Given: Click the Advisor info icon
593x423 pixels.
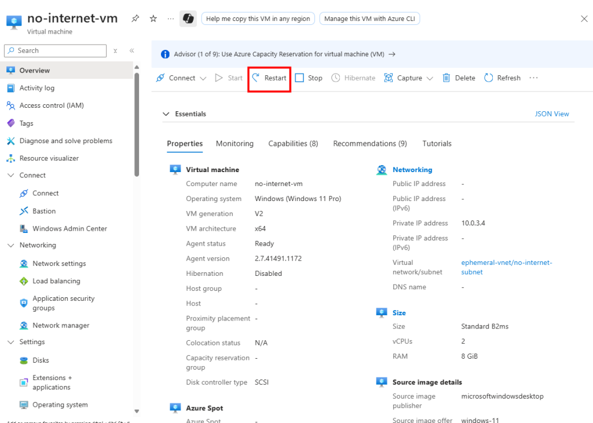Looking at the screenshot, I should pos(165,54).
